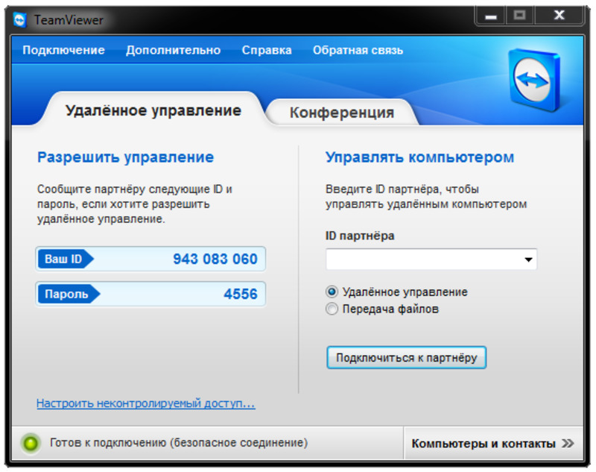Click the Разрешить управление heading

tap(125, 157)
